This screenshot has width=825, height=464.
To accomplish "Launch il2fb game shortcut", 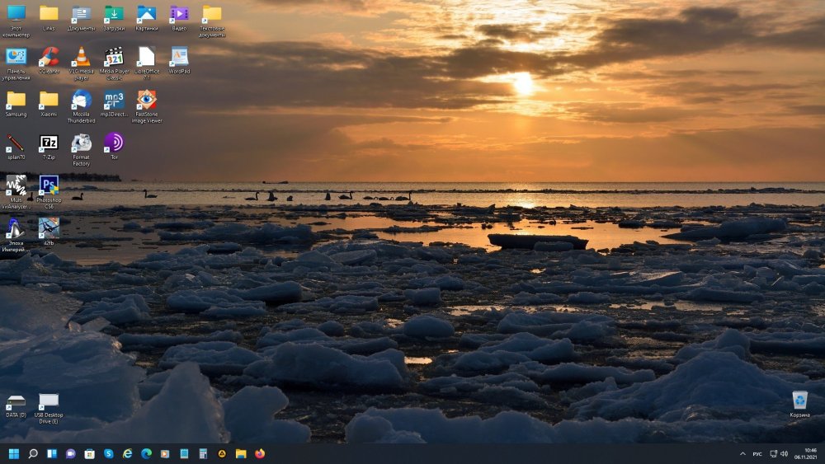I will coord(49,232).
